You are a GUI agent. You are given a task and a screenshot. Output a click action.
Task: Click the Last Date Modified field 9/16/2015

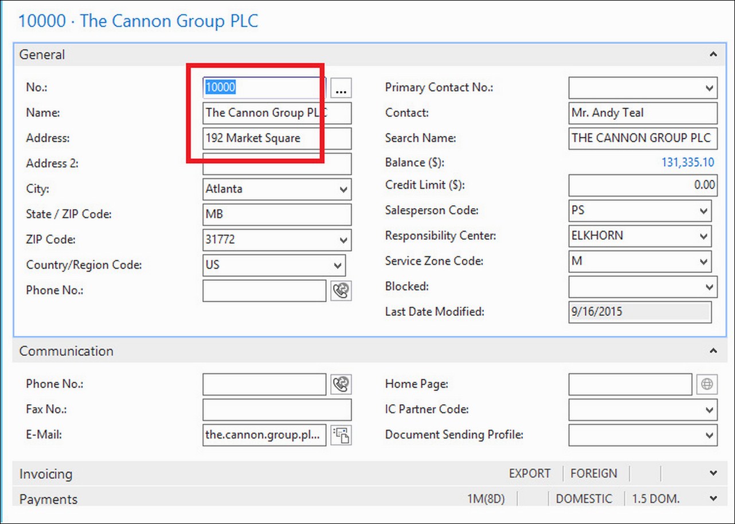pos(640,312)
